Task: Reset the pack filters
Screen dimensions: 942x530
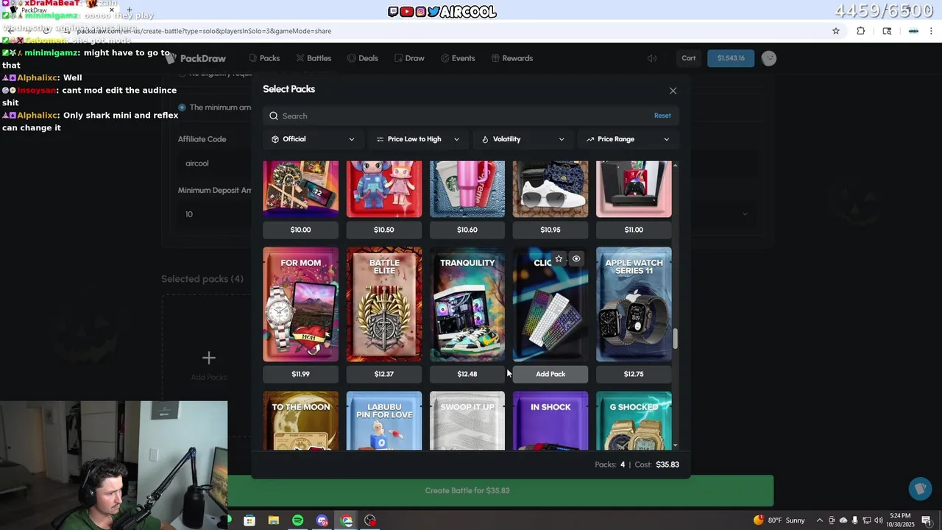Action: click(662, 116)
